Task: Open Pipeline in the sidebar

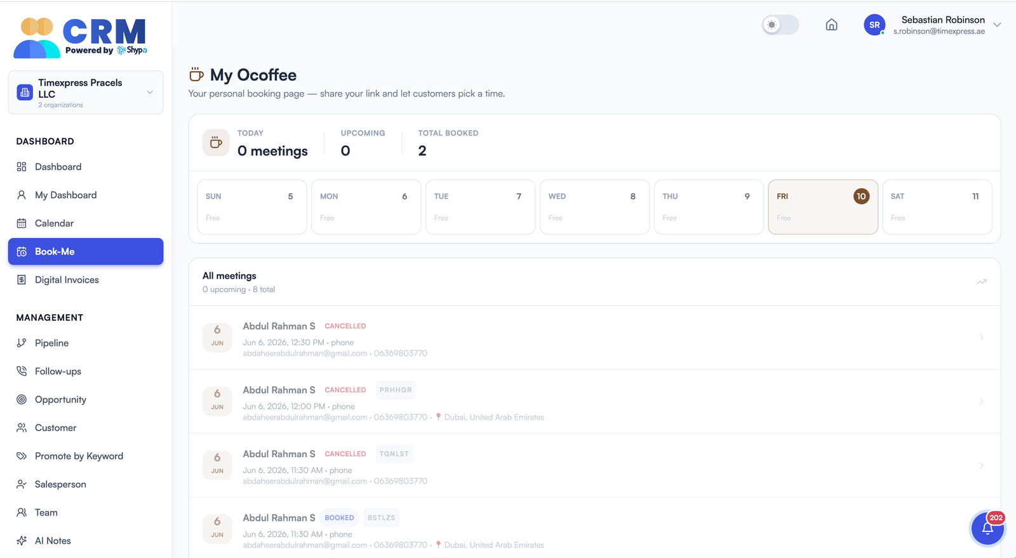Action: click(86, 343)
